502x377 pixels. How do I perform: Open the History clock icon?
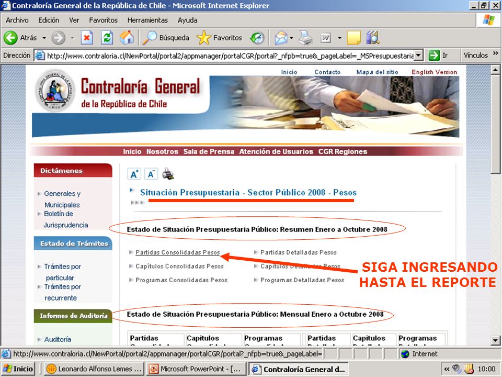coord(257,38)
